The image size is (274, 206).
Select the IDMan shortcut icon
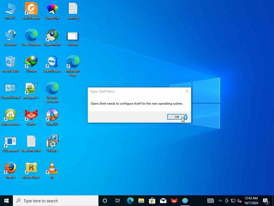click(31, 64)
